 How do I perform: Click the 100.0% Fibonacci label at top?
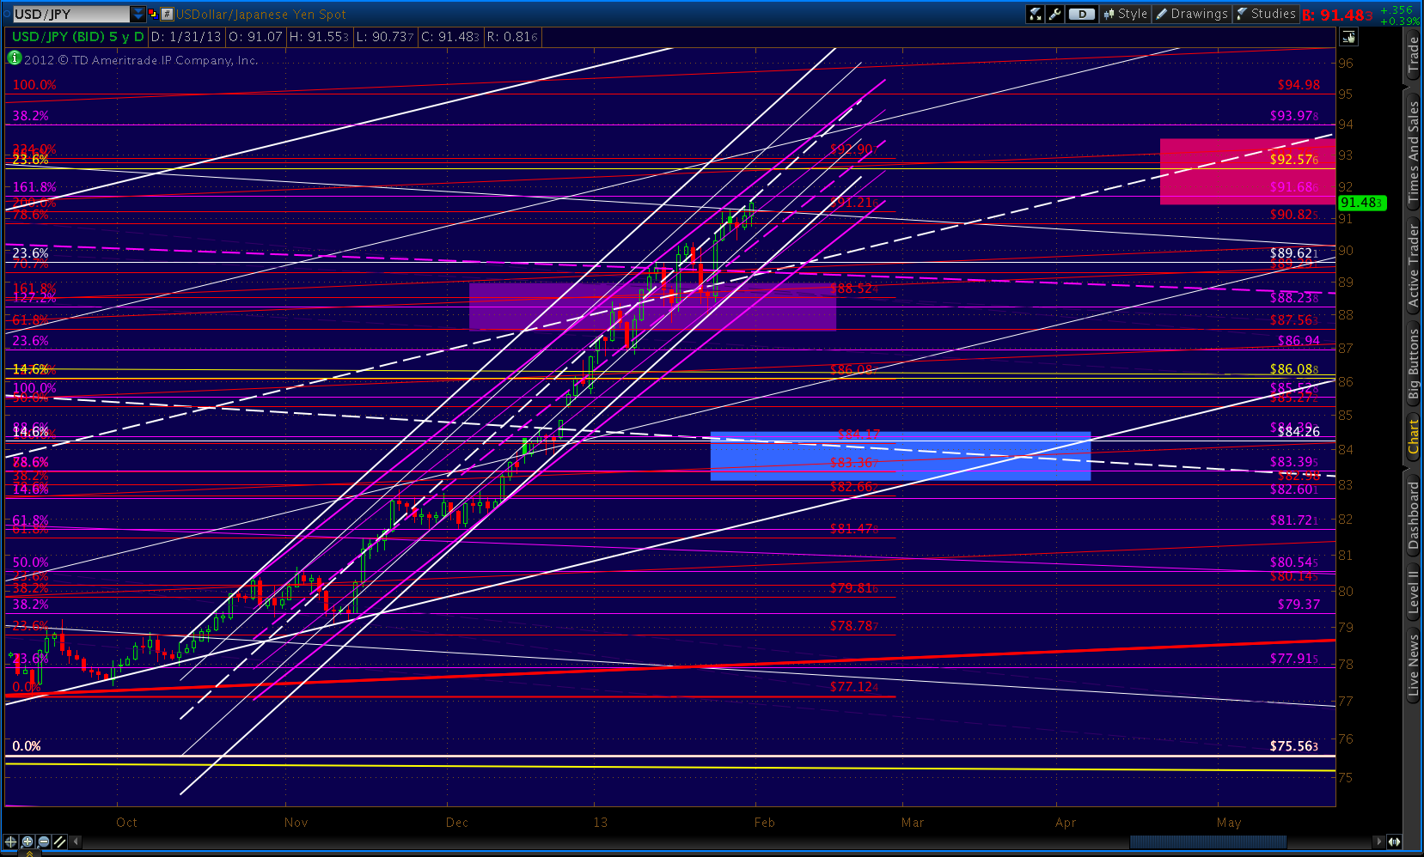pyautogui.click(x=34, y=85)
